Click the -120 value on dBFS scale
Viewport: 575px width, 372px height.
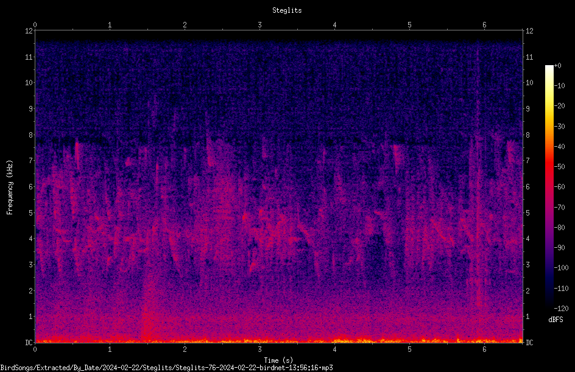(561, 308)
